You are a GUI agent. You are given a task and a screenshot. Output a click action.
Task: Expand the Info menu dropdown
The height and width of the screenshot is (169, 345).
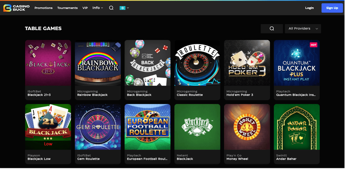[97, 8]
